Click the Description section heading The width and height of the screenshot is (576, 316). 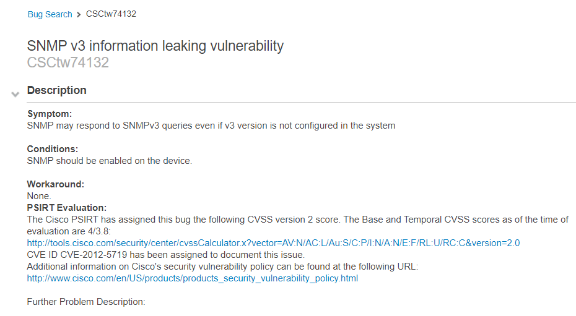click(x=57, y=90)
